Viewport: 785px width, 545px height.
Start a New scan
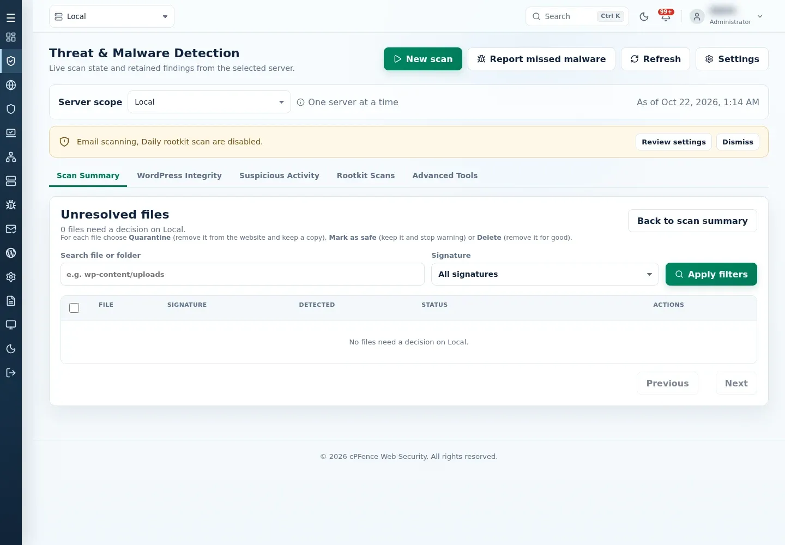(x=423, y=59)
